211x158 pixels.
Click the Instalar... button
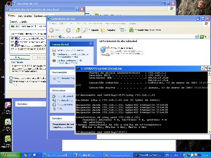pyautogui.click(x=20, y=57)
